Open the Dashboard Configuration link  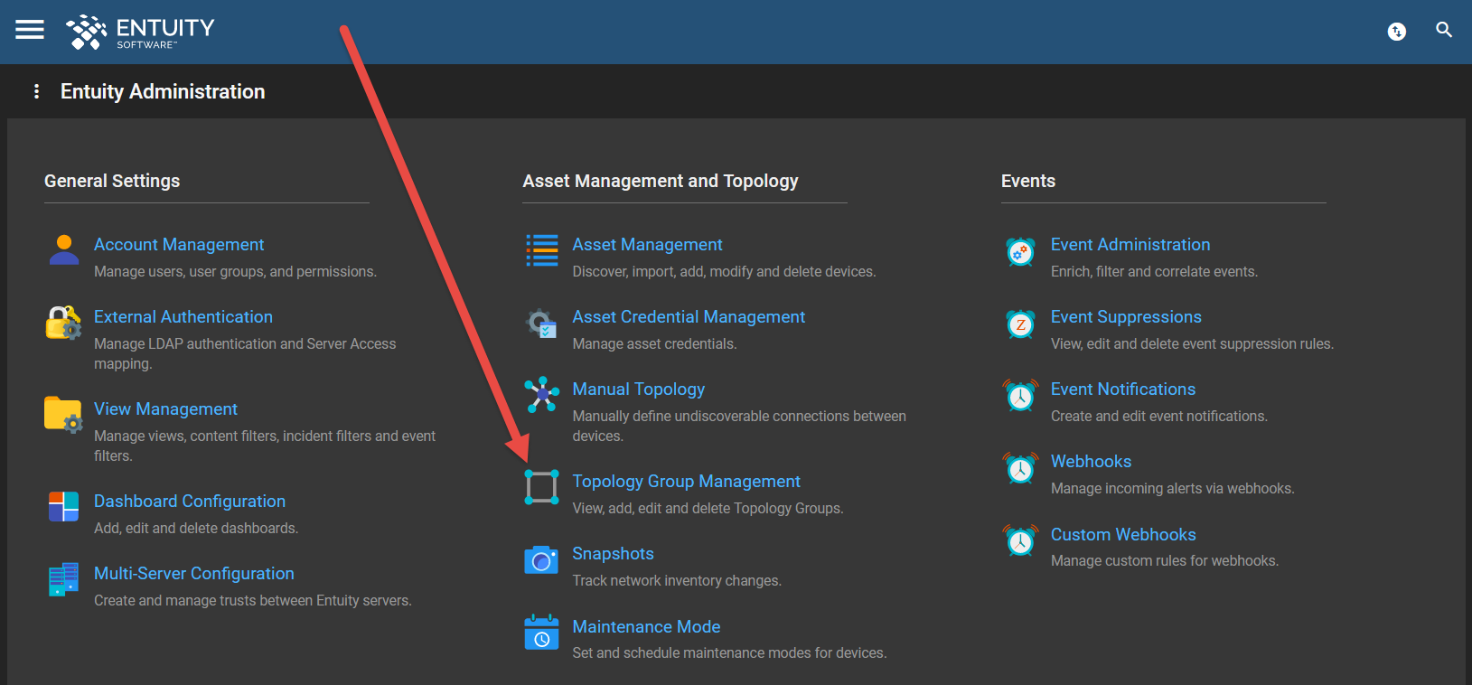(x=190, y=502)
